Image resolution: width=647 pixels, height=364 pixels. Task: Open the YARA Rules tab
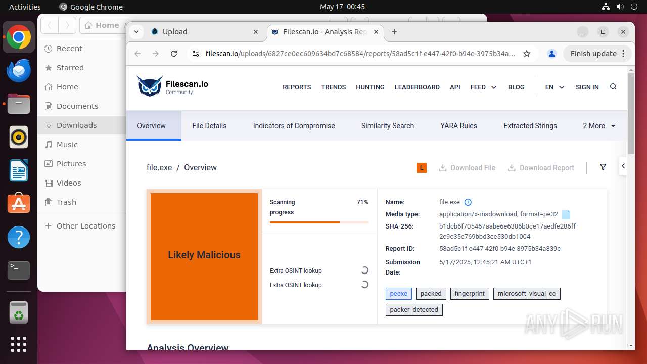tap(458, 126)
